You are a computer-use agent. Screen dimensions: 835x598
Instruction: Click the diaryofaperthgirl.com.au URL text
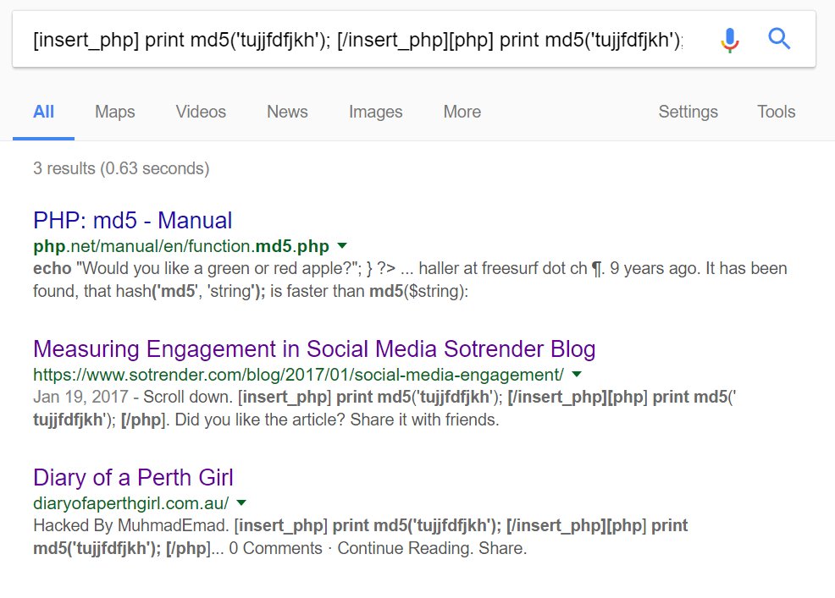point(131,502)
